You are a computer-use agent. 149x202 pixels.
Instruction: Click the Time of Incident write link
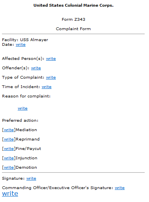coord(46,87)
